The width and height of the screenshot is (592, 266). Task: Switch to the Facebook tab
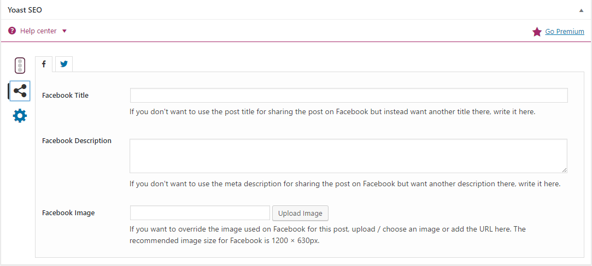coord(44,64)
